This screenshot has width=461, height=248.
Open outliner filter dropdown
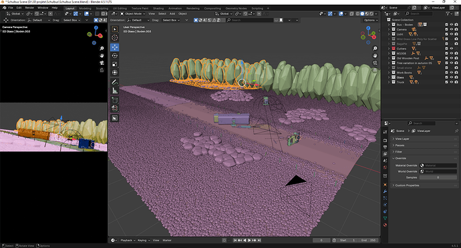click(449, 14)
